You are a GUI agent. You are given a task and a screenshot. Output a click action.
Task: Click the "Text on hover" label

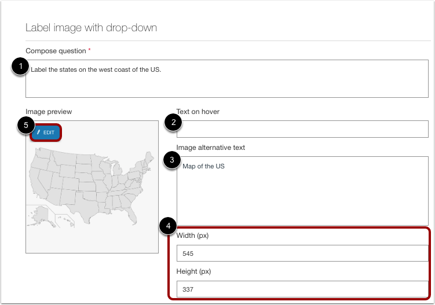[x=199, y=111]
